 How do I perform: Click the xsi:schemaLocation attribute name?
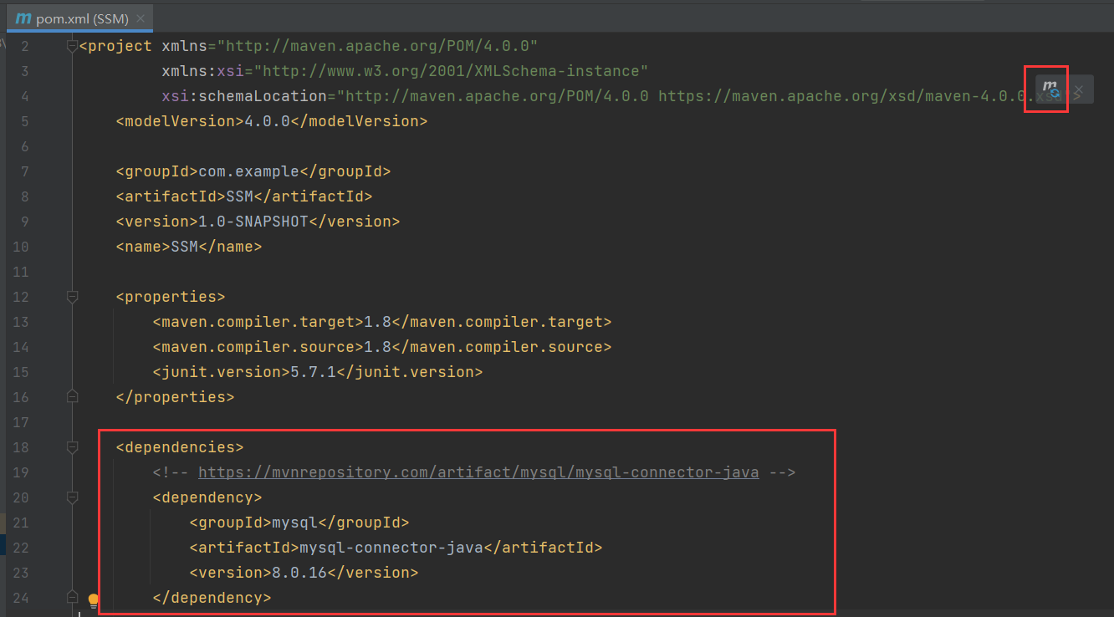click(244, 96)
